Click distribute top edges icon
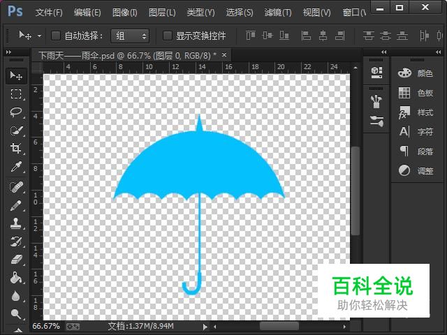The image size is (447, 335). tap(368, 36)
